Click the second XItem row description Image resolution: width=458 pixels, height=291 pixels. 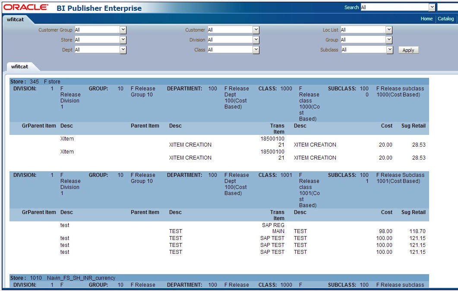pos(67,151)
